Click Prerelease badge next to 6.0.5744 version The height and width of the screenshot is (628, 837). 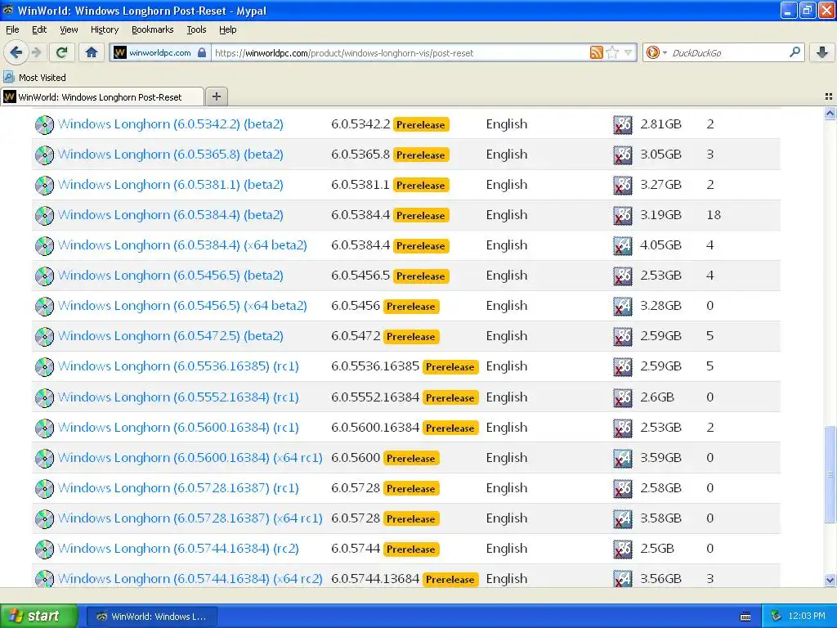click(x=411, y=549)
